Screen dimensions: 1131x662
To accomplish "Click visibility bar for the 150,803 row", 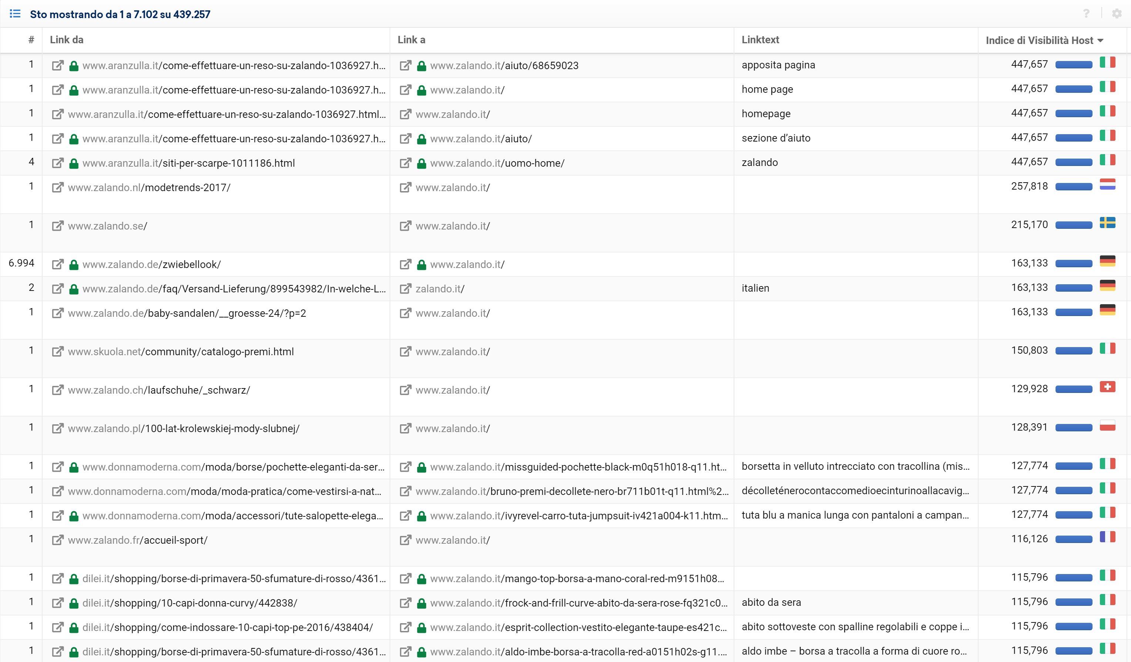I will 1074,351.
